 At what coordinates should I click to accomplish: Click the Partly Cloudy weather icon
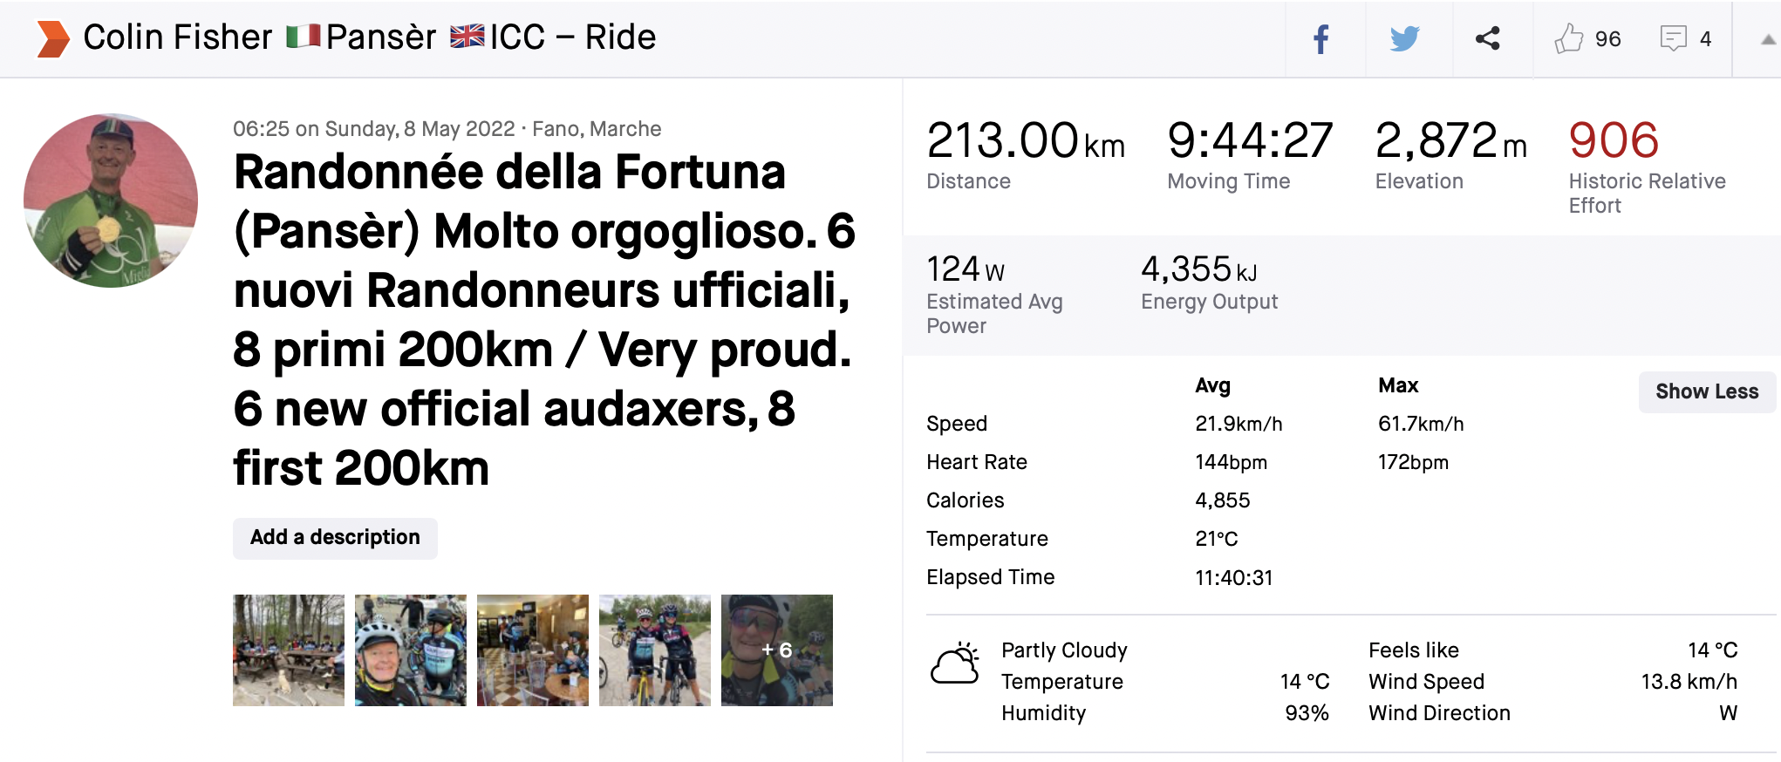pyautogui.click(x=955, y=664)
